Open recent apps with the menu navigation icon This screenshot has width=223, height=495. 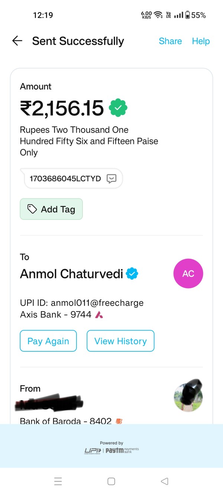click(x=58, y=481)
